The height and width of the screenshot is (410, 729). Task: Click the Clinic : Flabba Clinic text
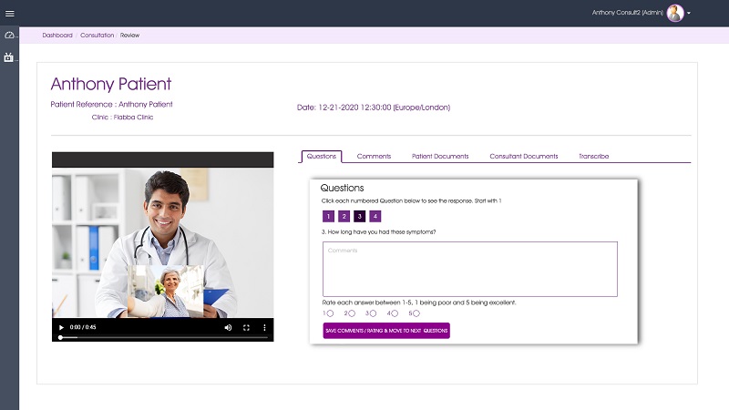click(x=122, y=118)
